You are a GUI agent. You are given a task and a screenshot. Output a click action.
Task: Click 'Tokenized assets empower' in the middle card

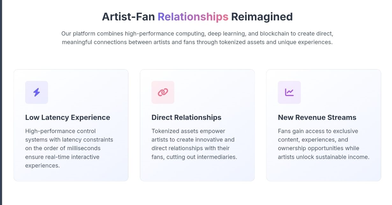(x=188, y=131)
